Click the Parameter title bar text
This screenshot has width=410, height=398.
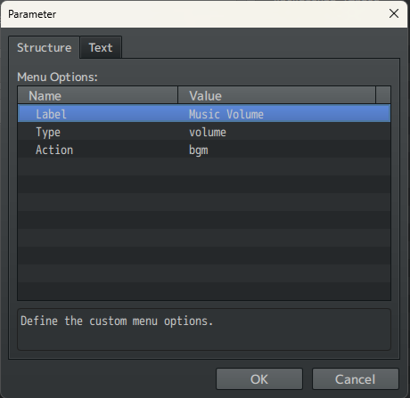coord(32,14)
